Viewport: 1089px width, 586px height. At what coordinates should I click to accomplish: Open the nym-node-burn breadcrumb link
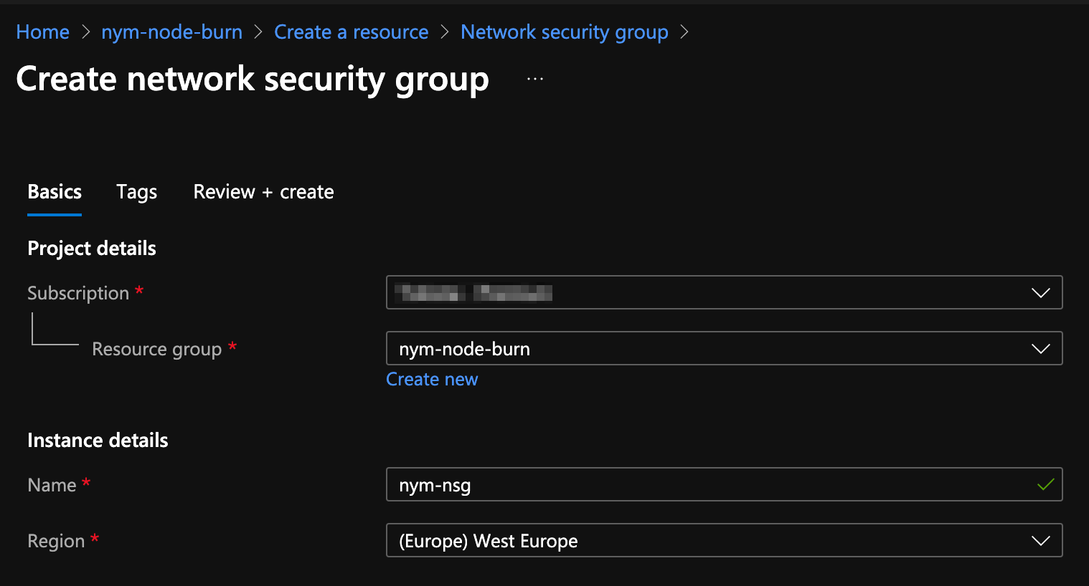pos(172,32)
